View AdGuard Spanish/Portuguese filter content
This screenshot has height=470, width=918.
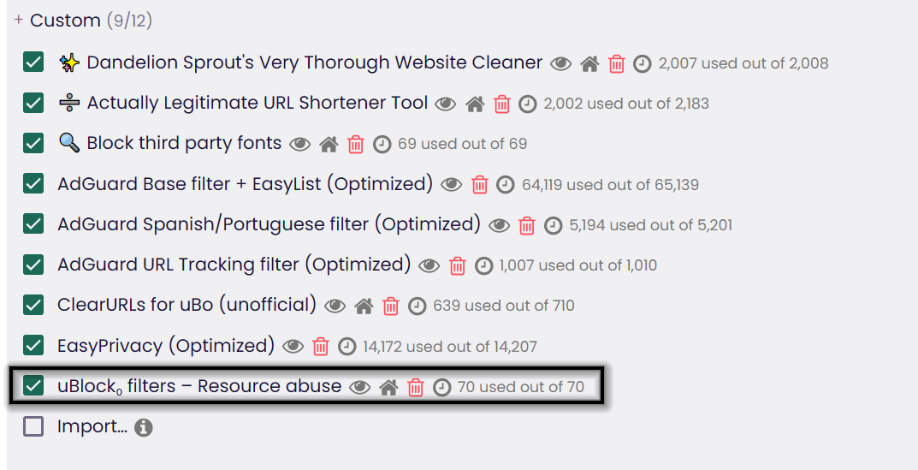pyautogui.click(x=500, y=225)
